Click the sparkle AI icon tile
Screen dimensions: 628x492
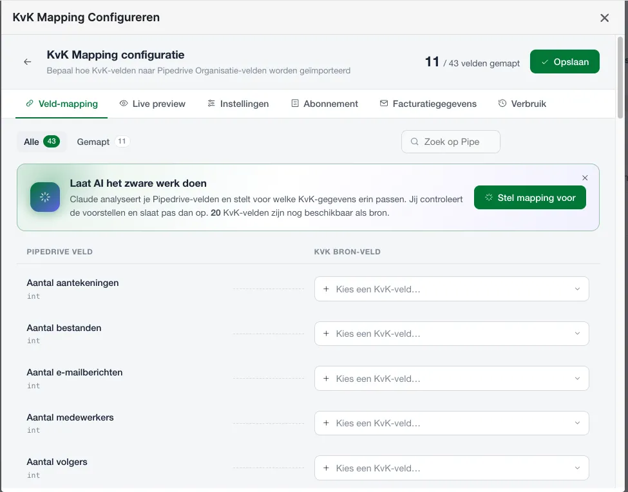pos(45,197)
